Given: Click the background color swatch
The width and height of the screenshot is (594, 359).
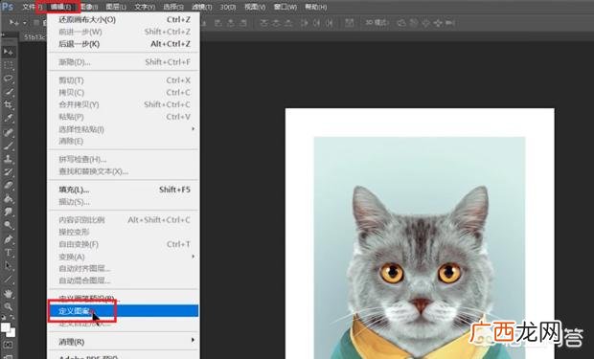Looking at the screenshot, I should 11,333.
